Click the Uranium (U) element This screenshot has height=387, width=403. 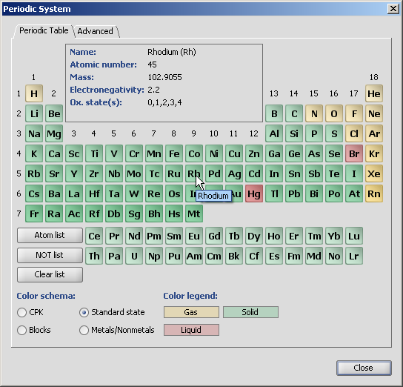pyautogui.click(x=134, y=256)
